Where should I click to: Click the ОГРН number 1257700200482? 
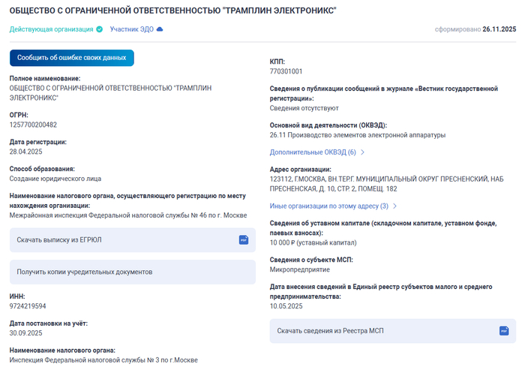click(x=33, y=125)
